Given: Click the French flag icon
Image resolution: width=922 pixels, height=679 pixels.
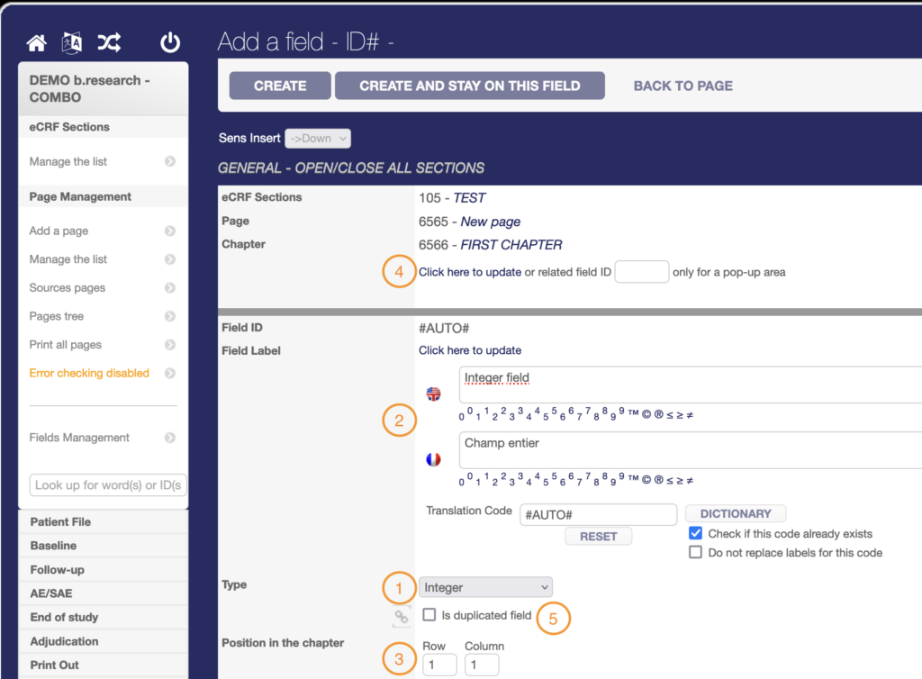Looking at the screenshot, I should click(433, 459).
